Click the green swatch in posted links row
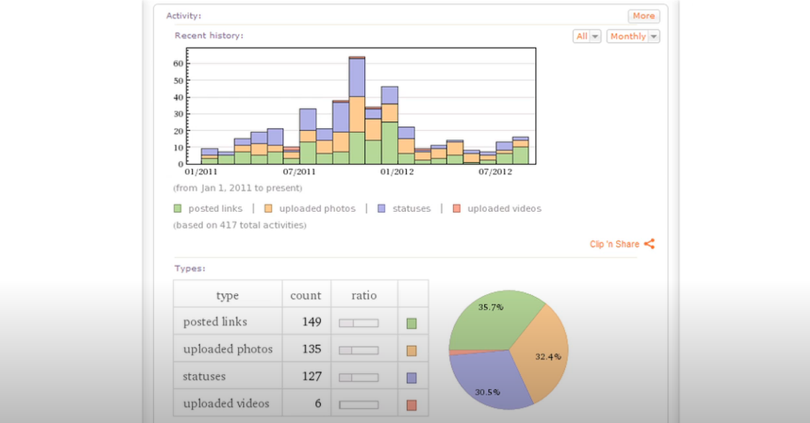 (x=411, y=324)
